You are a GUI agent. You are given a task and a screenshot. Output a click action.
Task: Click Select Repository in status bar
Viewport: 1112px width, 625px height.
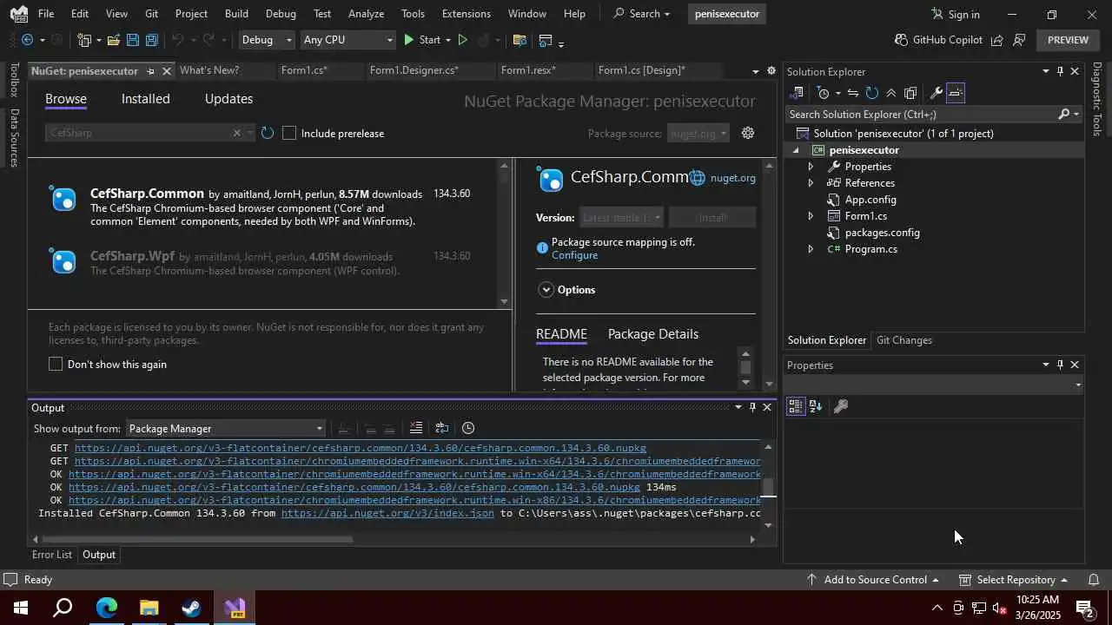coord(1013,579)
